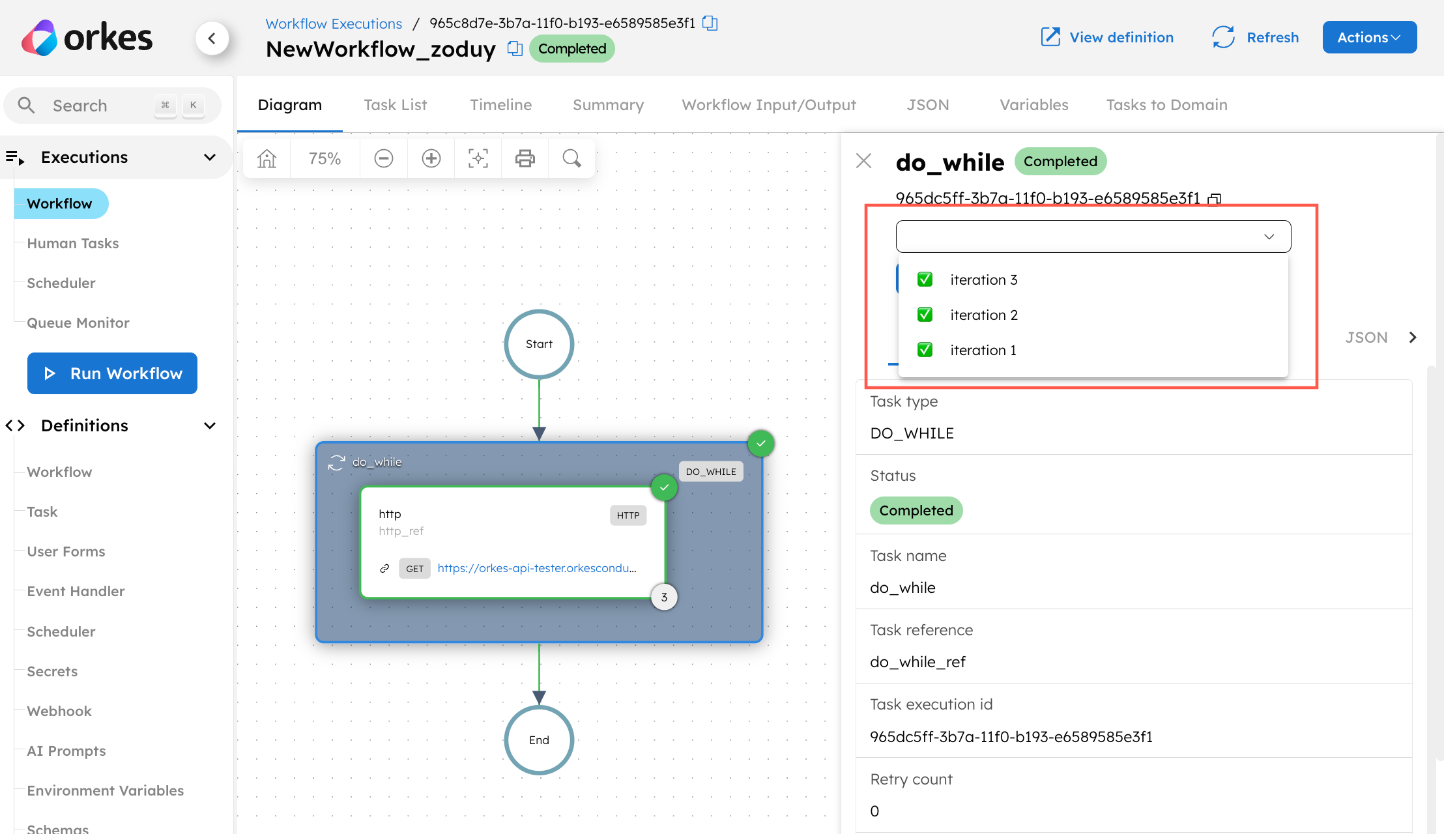Copy the workflow execution ID in the breadcrumb
Viewport: 1444px width, 834px height.
pyautogui.click(x=710, y=23)
